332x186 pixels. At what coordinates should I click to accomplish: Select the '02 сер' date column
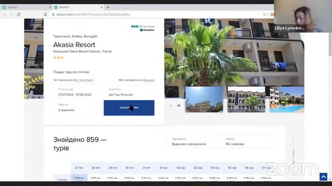coord(181,168)
